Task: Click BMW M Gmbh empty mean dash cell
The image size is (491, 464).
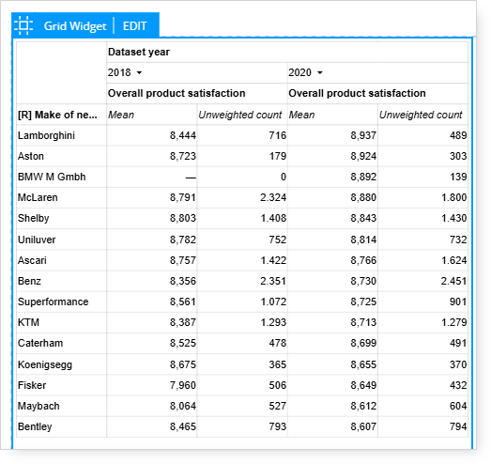Action: coord(191,178)
